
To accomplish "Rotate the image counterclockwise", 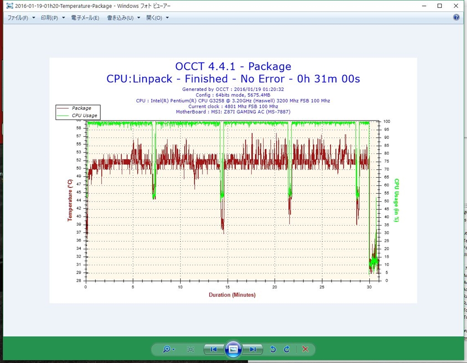I will [x=273, y=349].
